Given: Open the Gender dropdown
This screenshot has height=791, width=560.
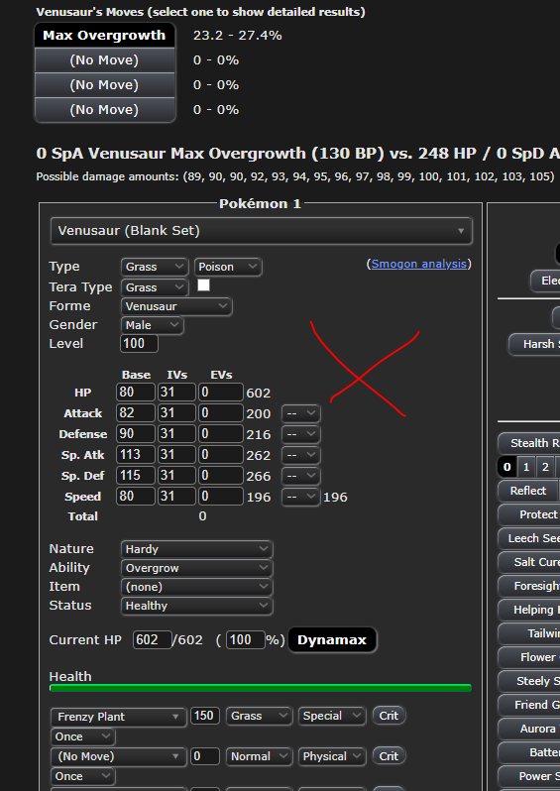Looking at the screenshot, I should click(152, 325).
